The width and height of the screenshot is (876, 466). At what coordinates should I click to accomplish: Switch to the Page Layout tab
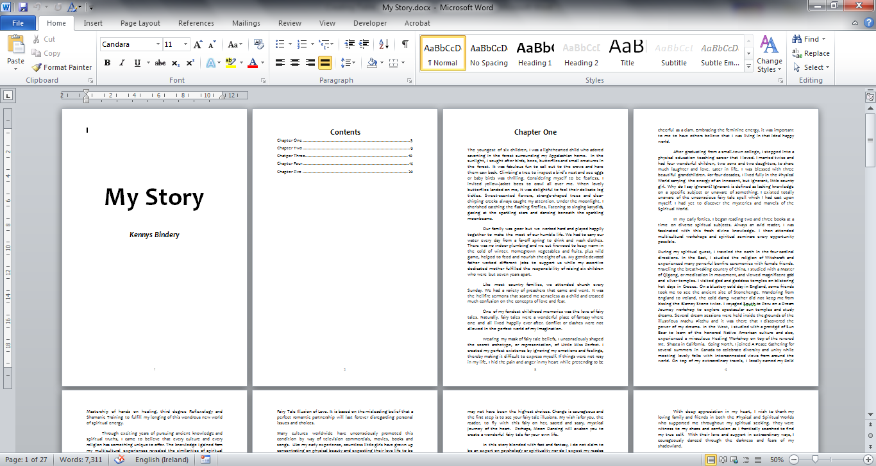(x=140, y=23)
